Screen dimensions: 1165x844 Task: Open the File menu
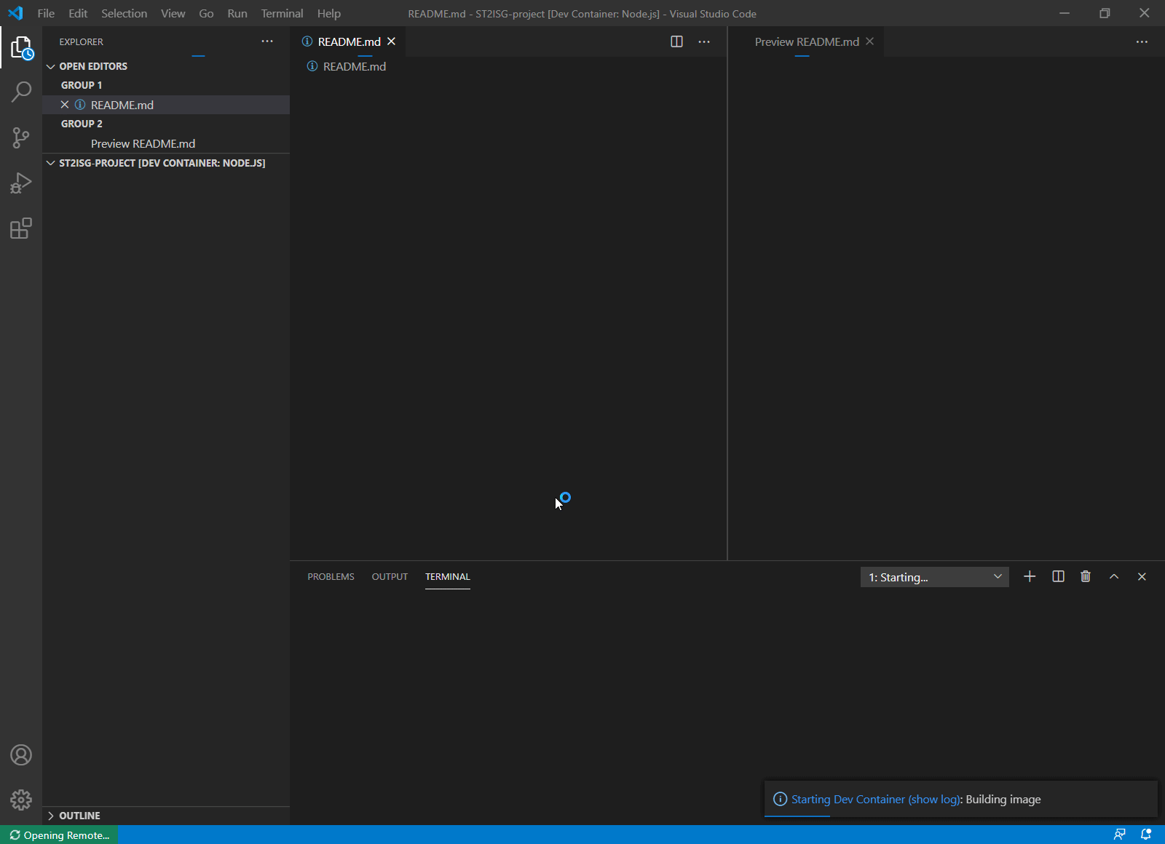tap(46, 13)
